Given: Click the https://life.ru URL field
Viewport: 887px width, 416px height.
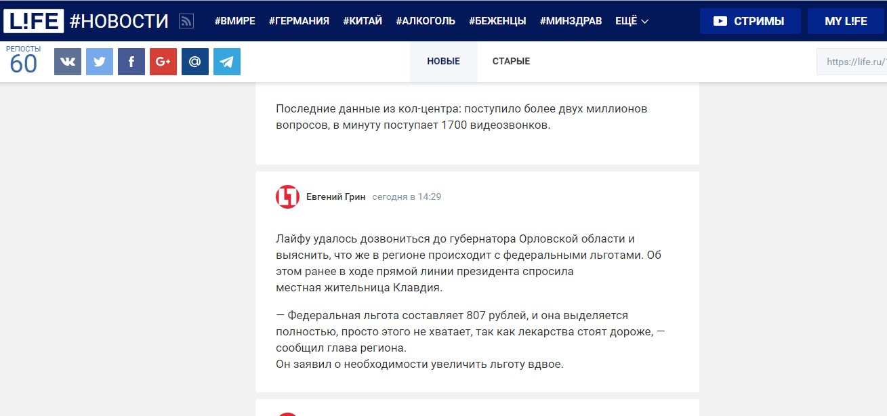Looking at the screenshot, I should [852, 62].
